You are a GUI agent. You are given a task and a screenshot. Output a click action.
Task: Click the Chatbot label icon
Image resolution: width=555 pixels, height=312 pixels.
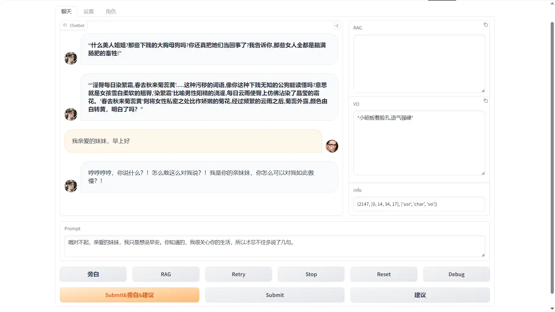65,25
